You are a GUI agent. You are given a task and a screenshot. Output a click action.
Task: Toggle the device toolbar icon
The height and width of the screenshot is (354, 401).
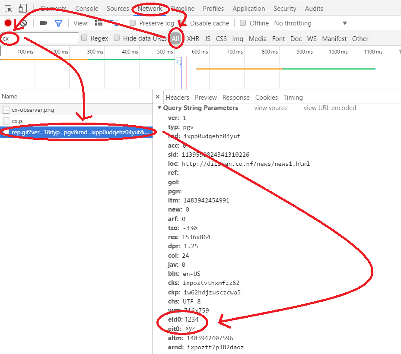click(22, 9)
